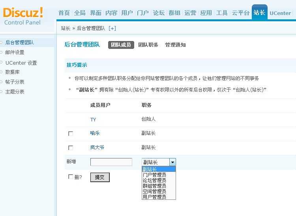296x216 pixels.
Task: Click the 职务 column header
Action: point(146,105)
